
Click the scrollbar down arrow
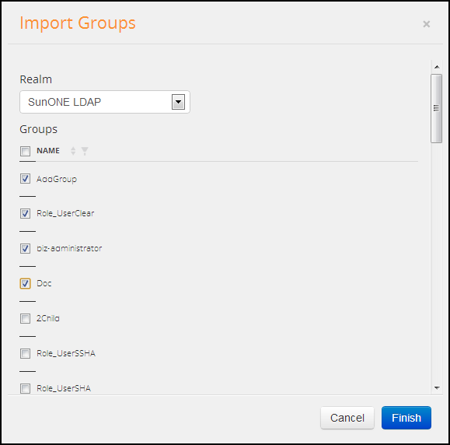pyautogui.click(x=437, y=388)
